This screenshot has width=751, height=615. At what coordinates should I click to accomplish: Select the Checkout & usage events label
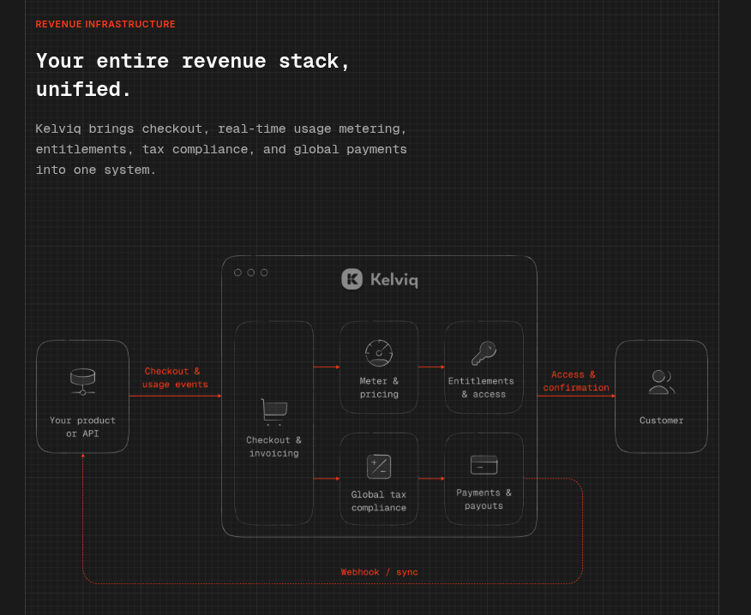[175, 378]
